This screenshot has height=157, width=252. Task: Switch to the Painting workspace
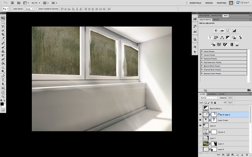(221, 3)
